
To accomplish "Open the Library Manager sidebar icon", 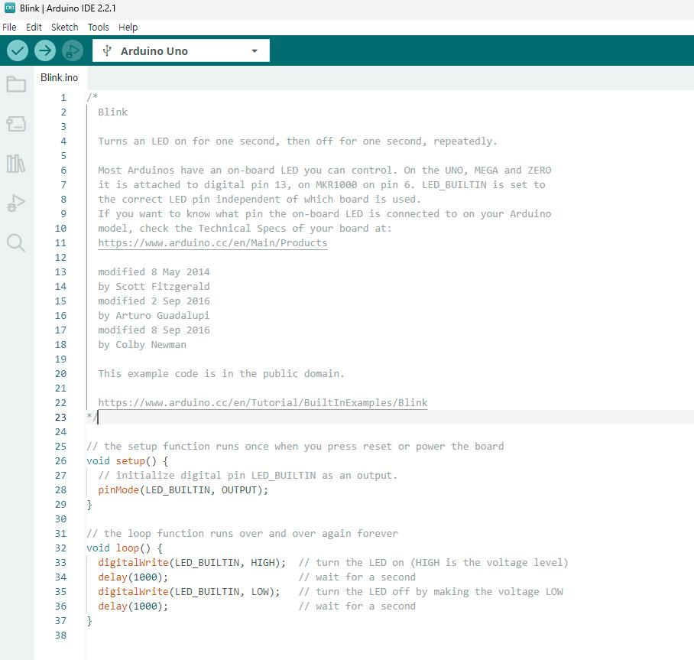I will (x=16, y=164).
